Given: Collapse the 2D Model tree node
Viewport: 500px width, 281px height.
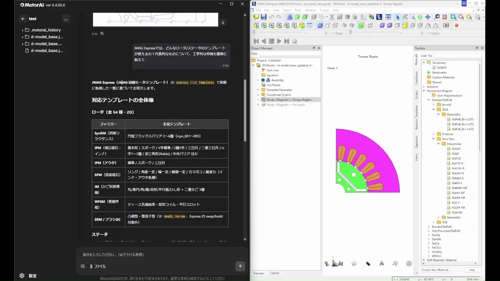Looking at the screenshot, I should tap(253, 65).
